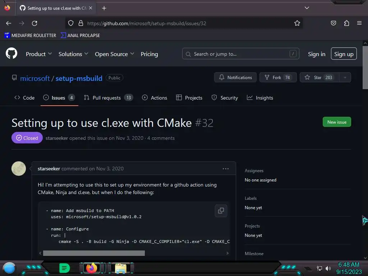Open the Star list dropdown arrow
Image resolution: width=368 pixels, height=276 pixels.
[345, 78]
